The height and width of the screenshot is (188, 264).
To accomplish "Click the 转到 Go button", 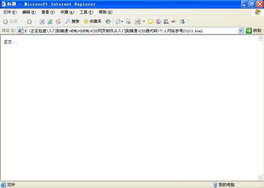I will point(254,31).
